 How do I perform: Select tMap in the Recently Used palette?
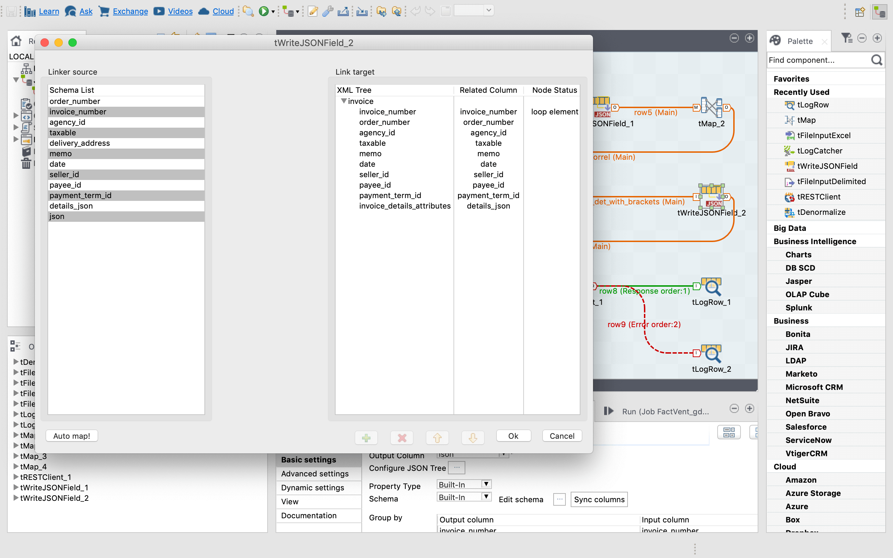click(806, 120)
